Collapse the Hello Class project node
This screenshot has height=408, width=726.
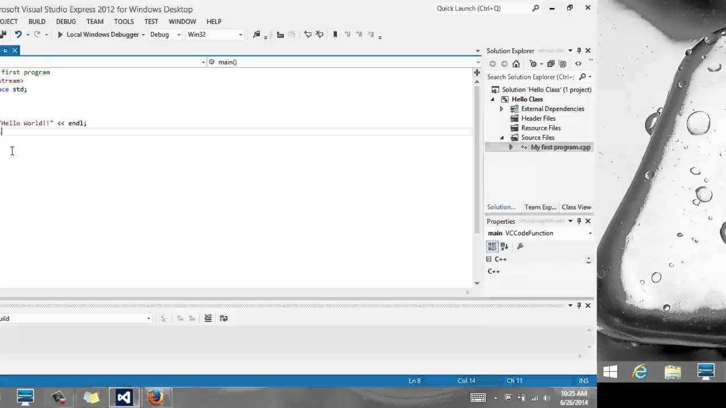pyautogui.click(x=492, y=100)
